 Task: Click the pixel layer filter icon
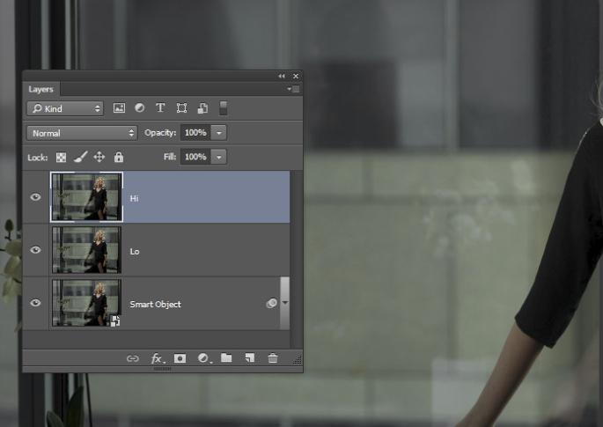(x=119, y=108)
